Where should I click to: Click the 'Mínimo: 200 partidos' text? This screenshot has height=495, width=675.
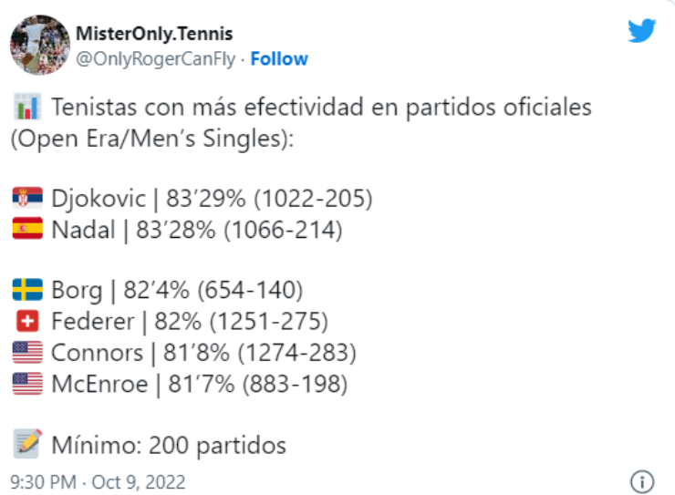coord(169,445)
